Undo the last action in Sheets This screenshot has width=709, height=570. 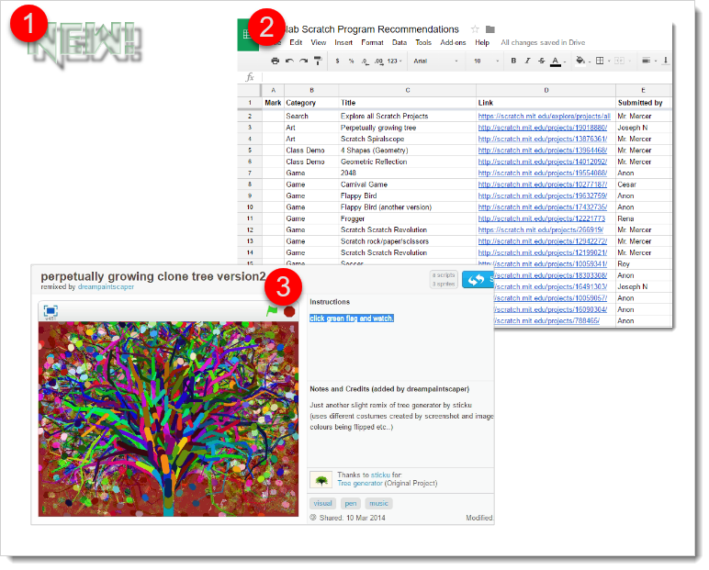[289, 61]
